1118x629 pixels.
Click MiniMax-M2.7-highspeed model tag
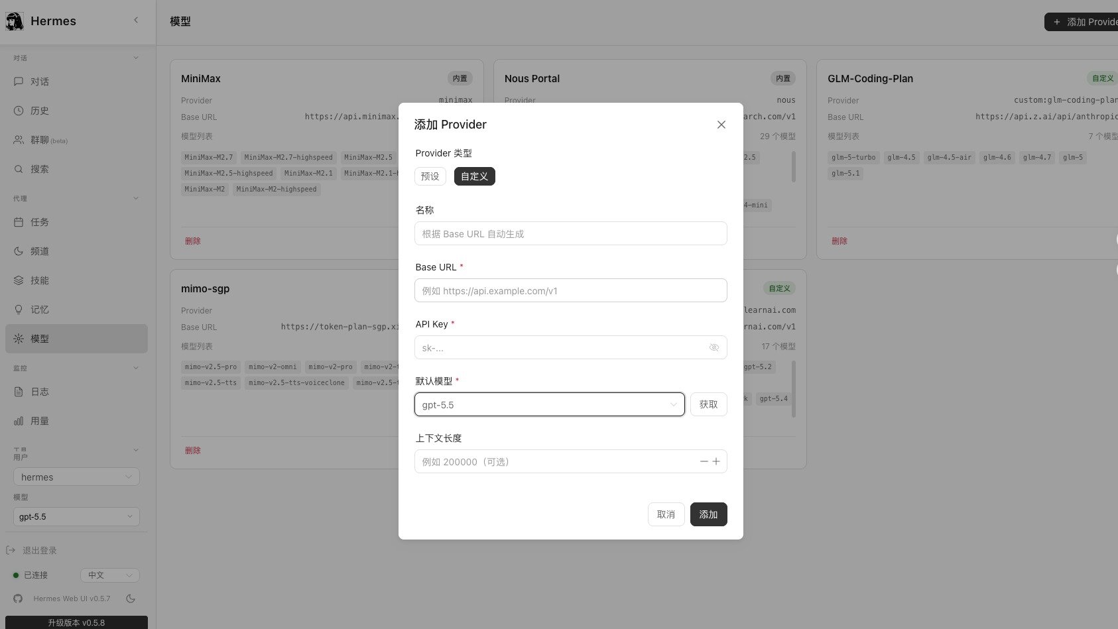(288, 157)
